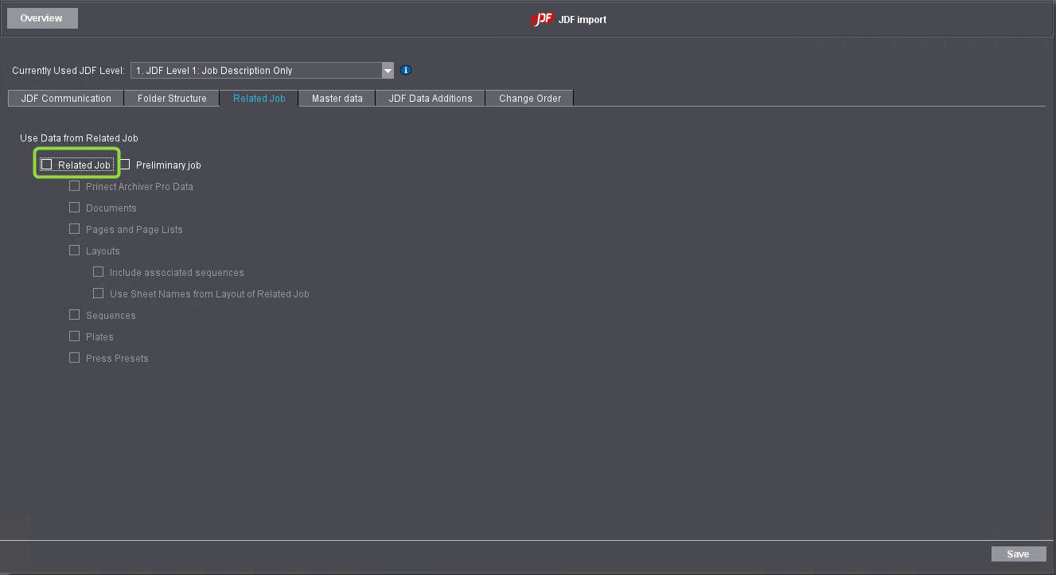
Task: Open the info tooltip next to JDF Level
Action: [x=405, y=70]
